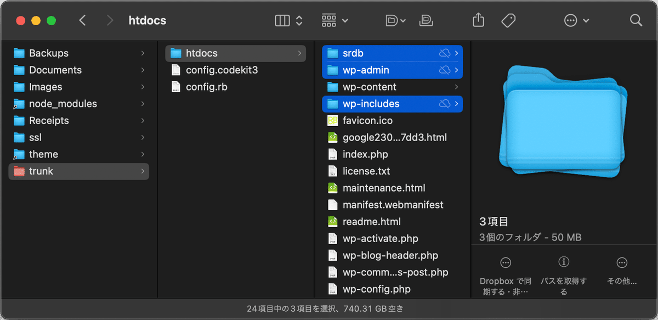The image size is (658, 320).
Task: Click the Share icon in toolbar
Action: [x=478, y=20]
